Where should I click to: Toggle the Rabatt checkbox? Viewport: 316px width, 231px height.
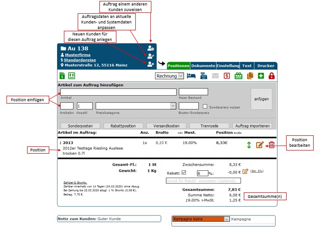coord(184,173)
